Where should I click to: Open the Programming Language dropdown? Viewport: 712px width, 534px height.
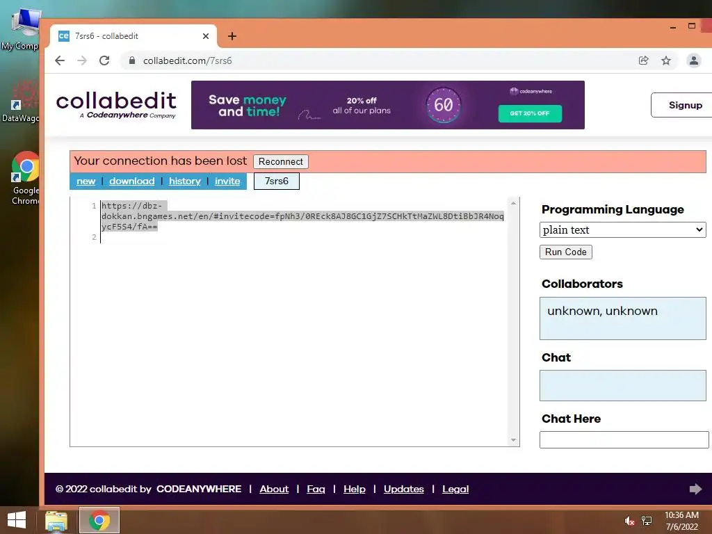coord(622,229)
